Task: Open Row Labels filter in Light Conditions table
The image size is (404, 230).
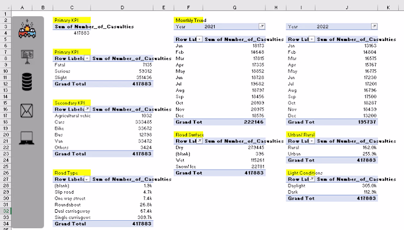Action: tap(312, 179)
